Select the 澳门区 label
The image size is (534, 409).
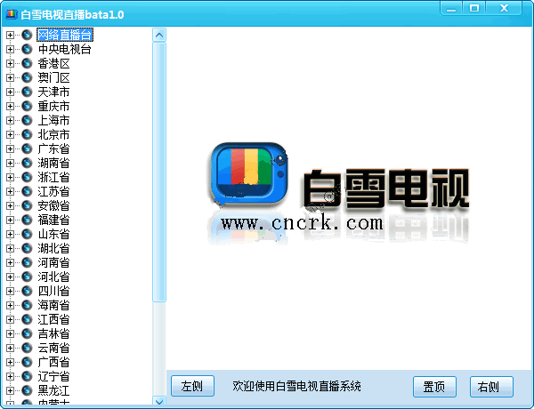click(53, 77)
